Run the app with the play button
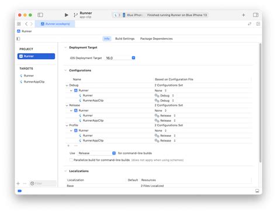This screenshot has height=214, width=277. [x=66, y=15]
